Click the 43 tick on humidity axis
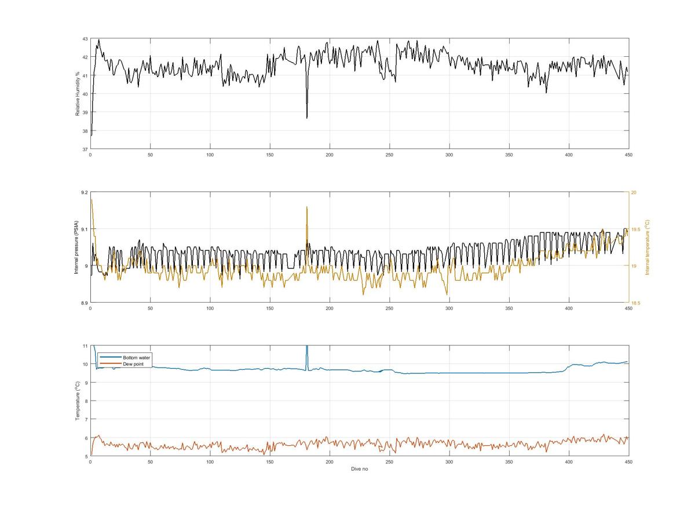695x513 pixels. [x=85, y=39]
